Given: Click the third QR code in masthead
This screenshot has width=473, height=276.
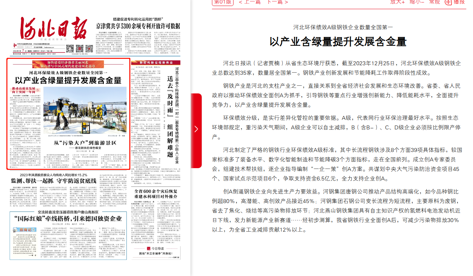Looking at the screenshot, I should (88, 49).
